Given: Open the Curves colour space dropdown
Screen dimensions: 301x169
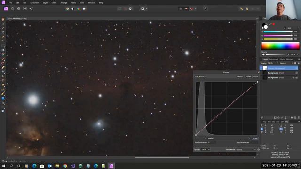Looking at the screenshot, I should click(x=206, y=138).
